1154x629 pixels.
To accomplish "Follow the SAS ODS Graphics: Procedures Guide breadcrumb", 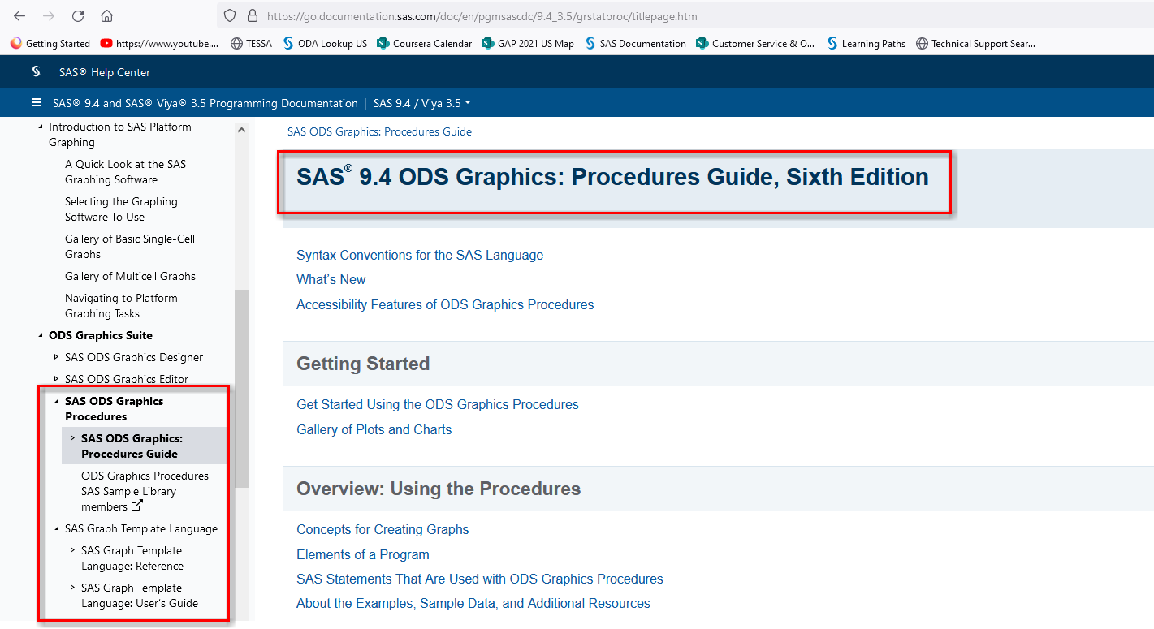I will (379, 131).
